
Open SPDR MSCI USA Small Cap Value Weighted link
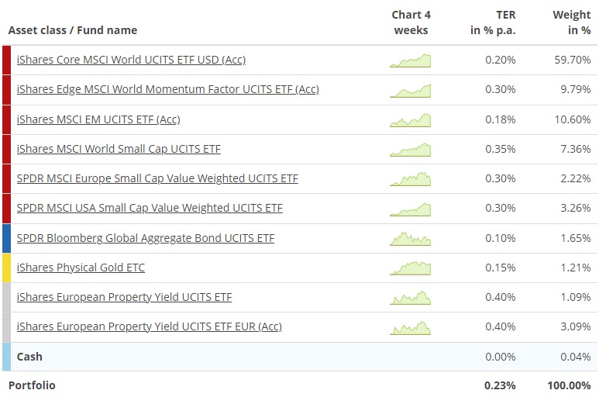pos(150,208)
